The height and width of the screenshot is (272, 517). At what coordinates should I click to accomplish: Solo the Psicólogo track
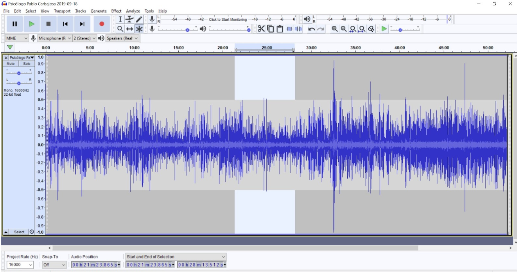tap(27, 64)
